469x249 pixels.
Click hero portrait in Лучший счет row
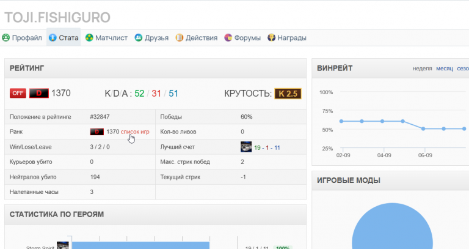(x=246, y=147)
